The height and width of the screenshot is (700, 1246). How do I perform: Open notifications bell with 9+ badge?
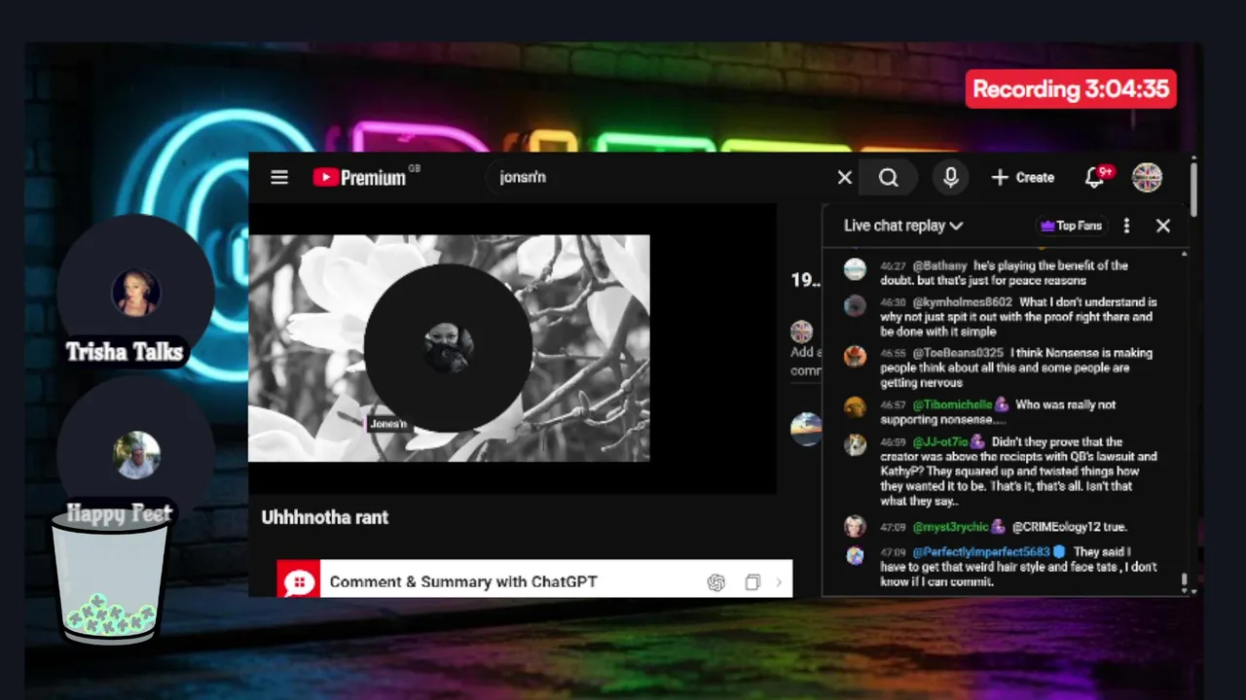[x=1097, y=177]
